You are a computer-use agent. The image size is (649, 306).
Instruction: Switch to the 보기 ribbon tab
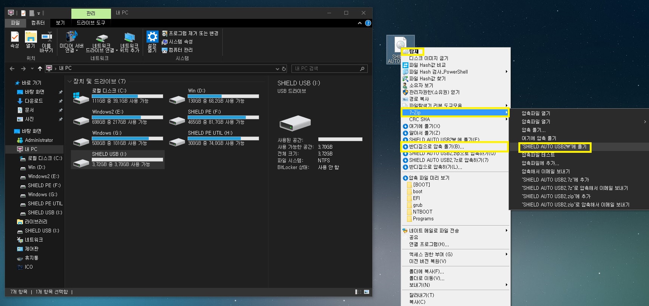(60, 23)
